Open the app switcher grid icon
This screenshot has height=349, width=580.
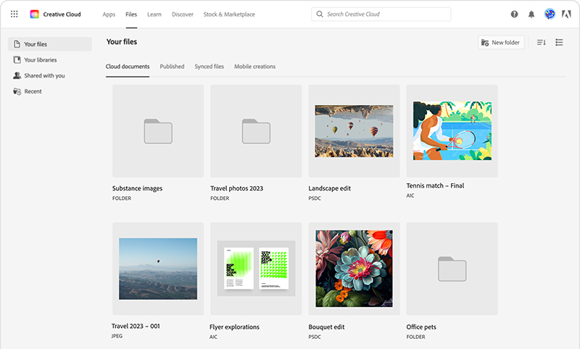[x=14, y=14]
